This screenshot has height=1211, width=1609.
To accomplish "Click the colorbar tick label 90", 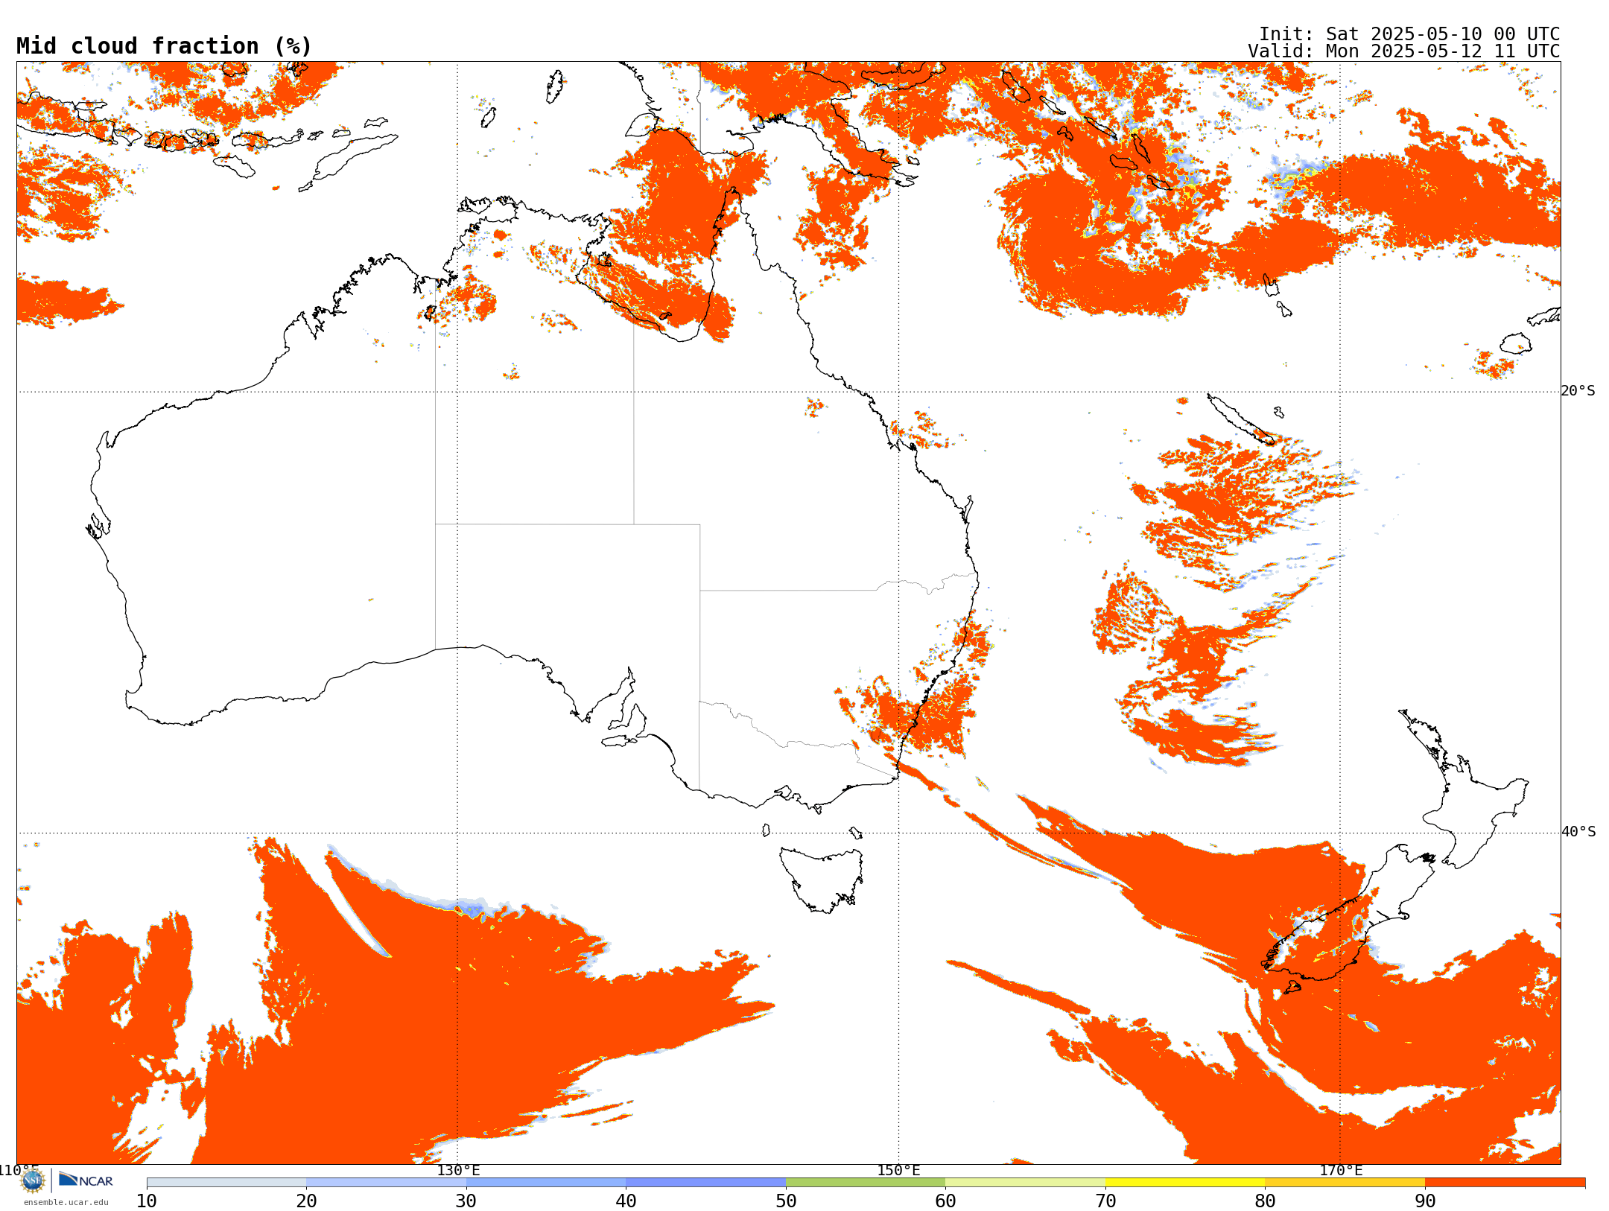I will pos(1425,1201).
